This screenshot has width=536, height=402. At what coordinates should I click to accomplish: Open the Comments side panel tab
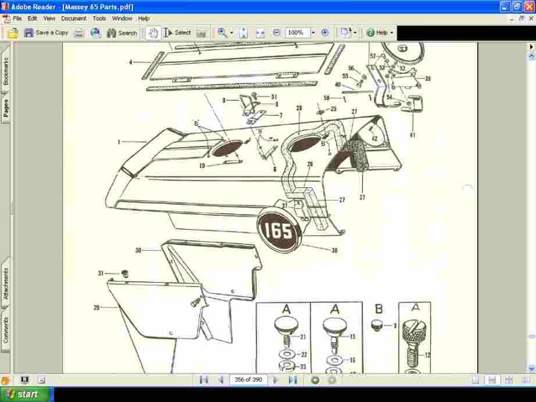pos(5,330)
